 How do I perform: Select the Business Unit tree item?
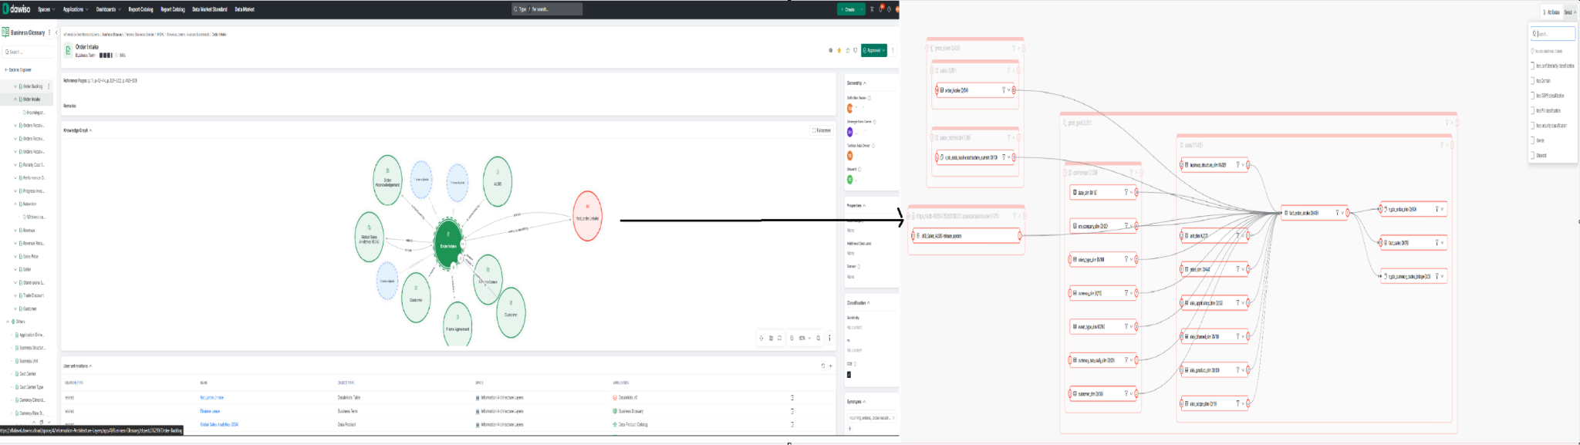coord(27,361)
